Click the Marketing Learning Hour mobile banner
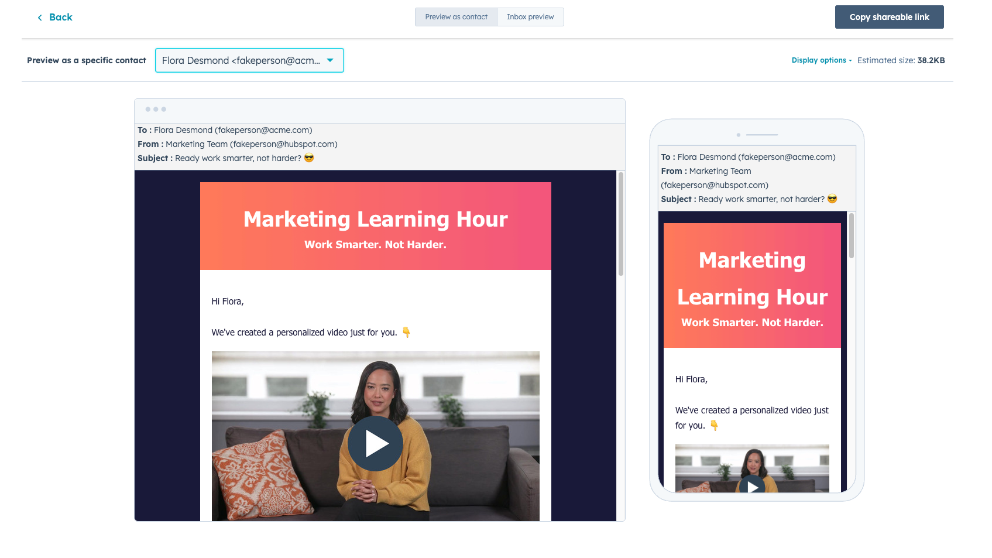 [752, 285]
